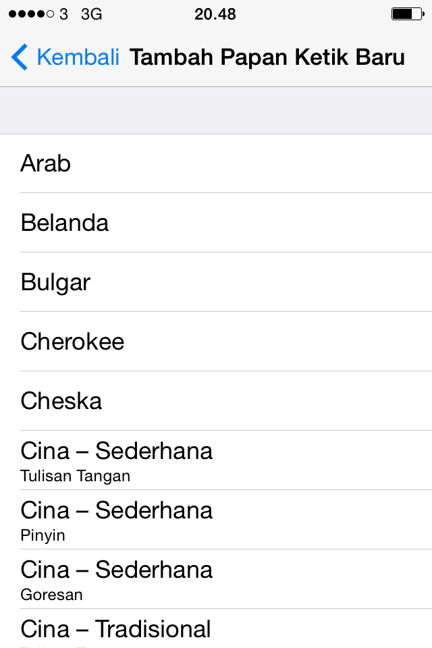Screen dimensions: 432x648
Task: Choose the Bulgar keyboard option
Action: click(x=216, y=282)
